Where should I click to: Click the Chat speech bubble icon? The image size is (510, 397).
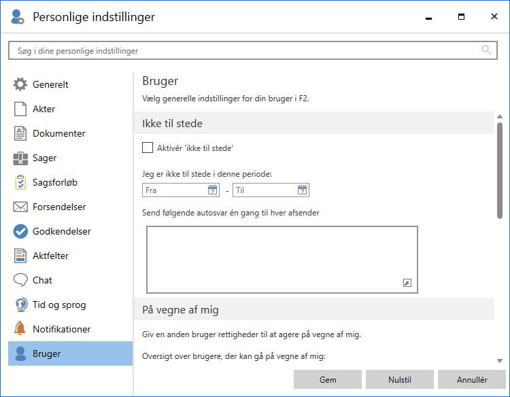coord(20,280)
